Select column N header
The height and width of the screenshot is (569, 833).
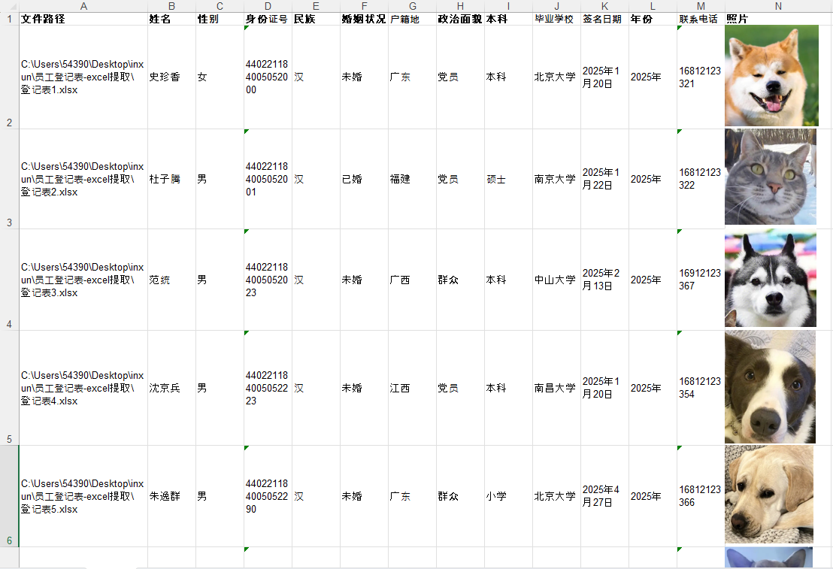[778, 6]
